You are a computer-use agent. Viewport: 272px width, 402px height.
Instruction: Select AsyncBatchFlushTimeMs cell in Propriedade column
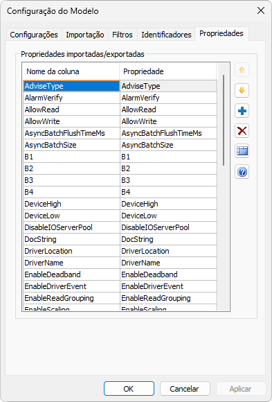pos(168,133)
